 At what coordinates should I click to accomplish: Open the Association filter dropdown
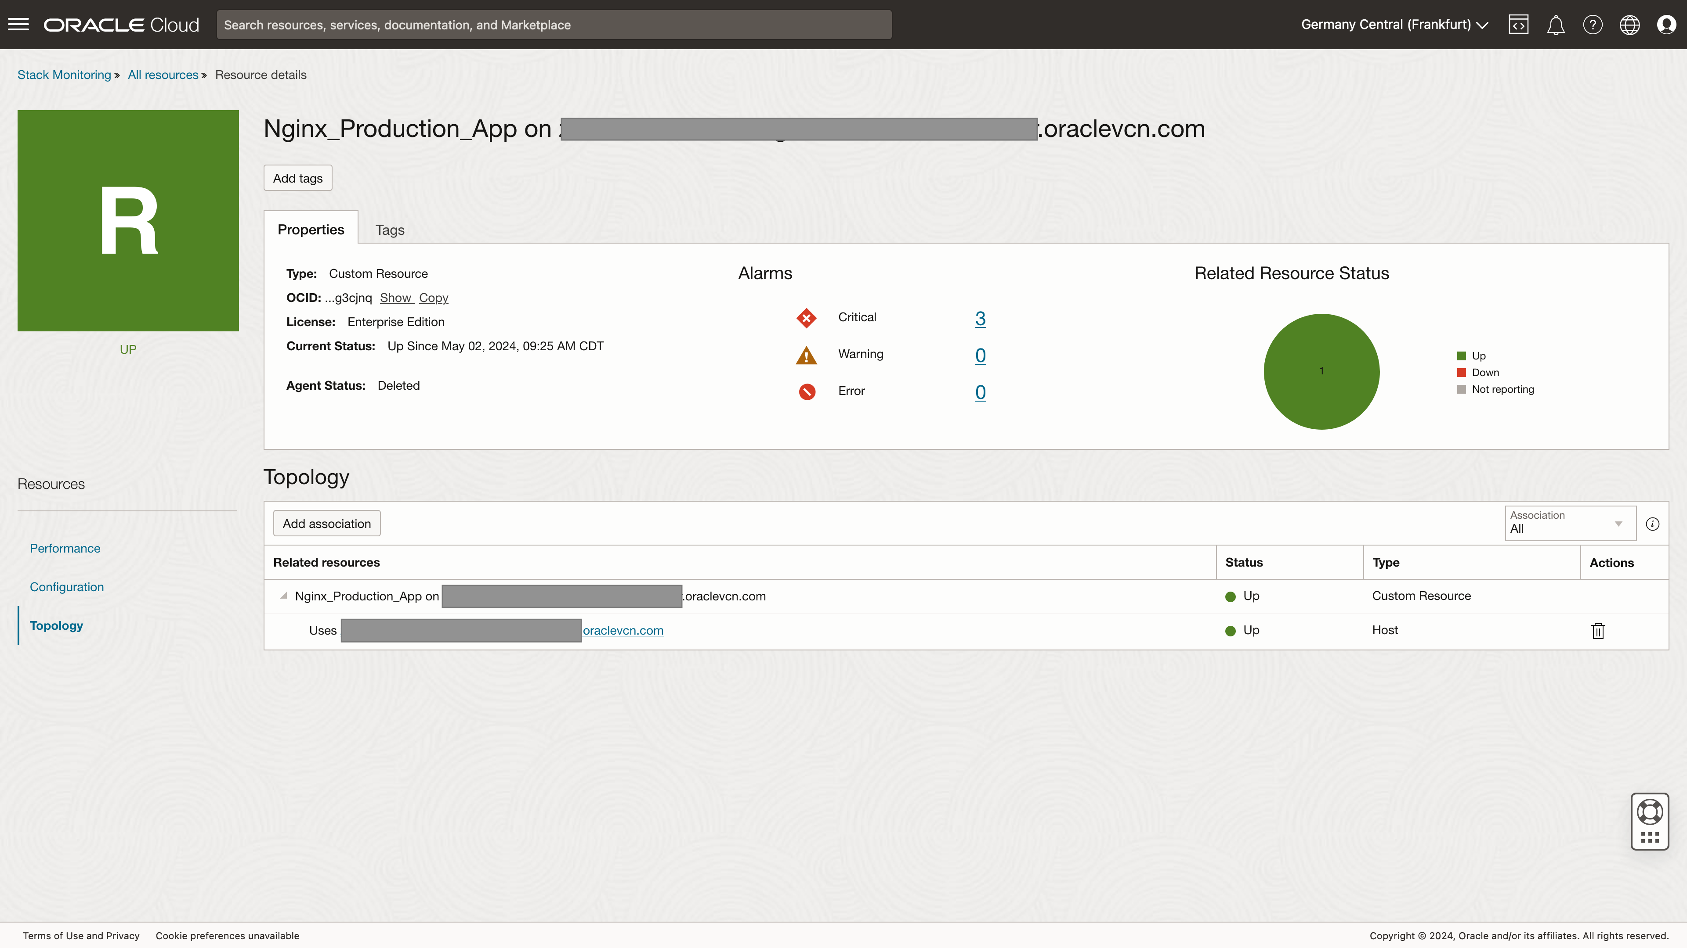coord(1569,524)
